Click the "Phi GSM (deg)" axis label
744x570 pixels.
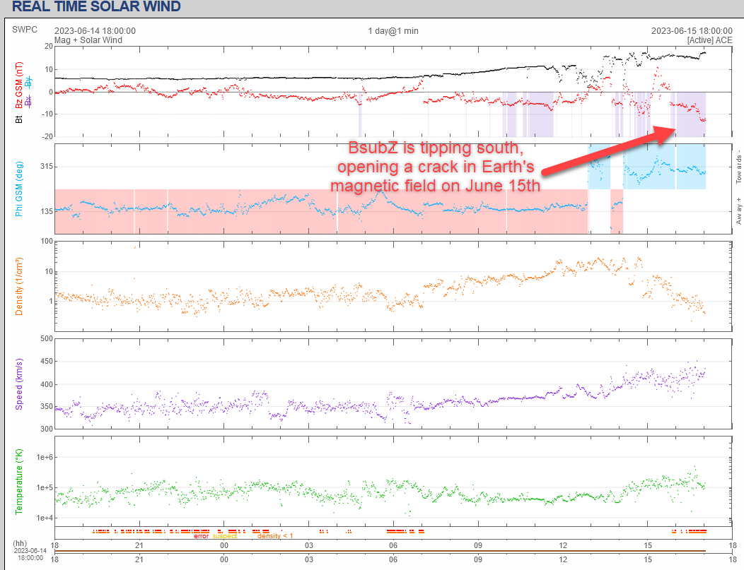click(x=18, y=189)
